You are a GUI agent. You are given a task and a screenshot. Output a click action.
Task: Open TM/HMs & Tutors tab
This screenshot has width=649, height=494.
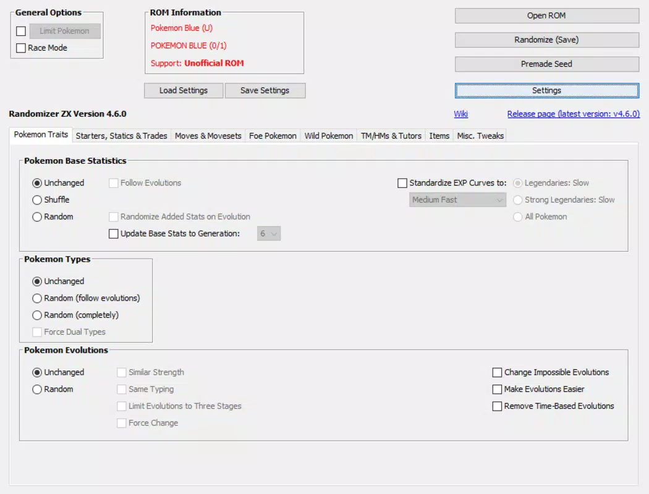[x=391, y=136]
